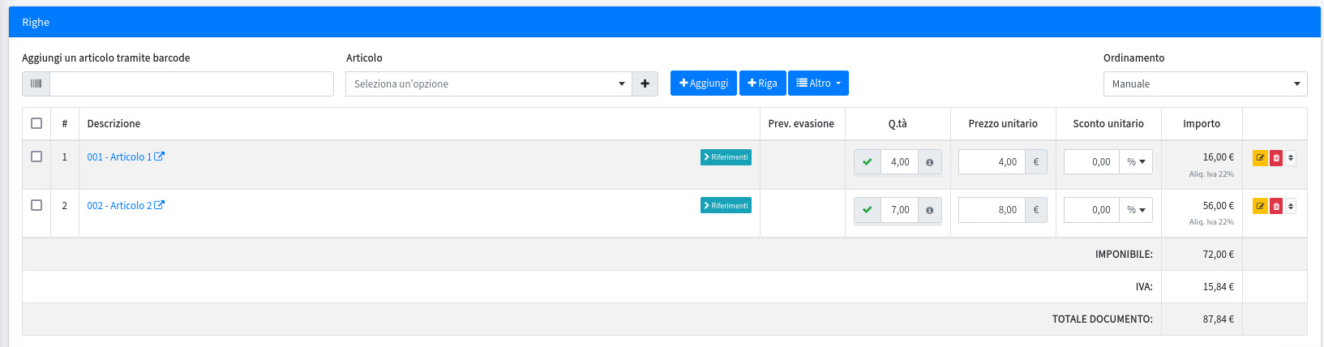Viewport: 1324px width, 347px height.
Task: Check the checkbox for row 2
Action: [36, 205]
